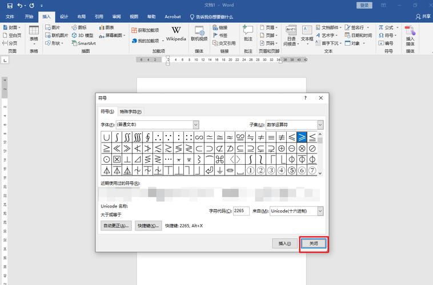433x285 pixels.
Task: Open the Symbol (符号) ribbon menu
Action: 387,35
